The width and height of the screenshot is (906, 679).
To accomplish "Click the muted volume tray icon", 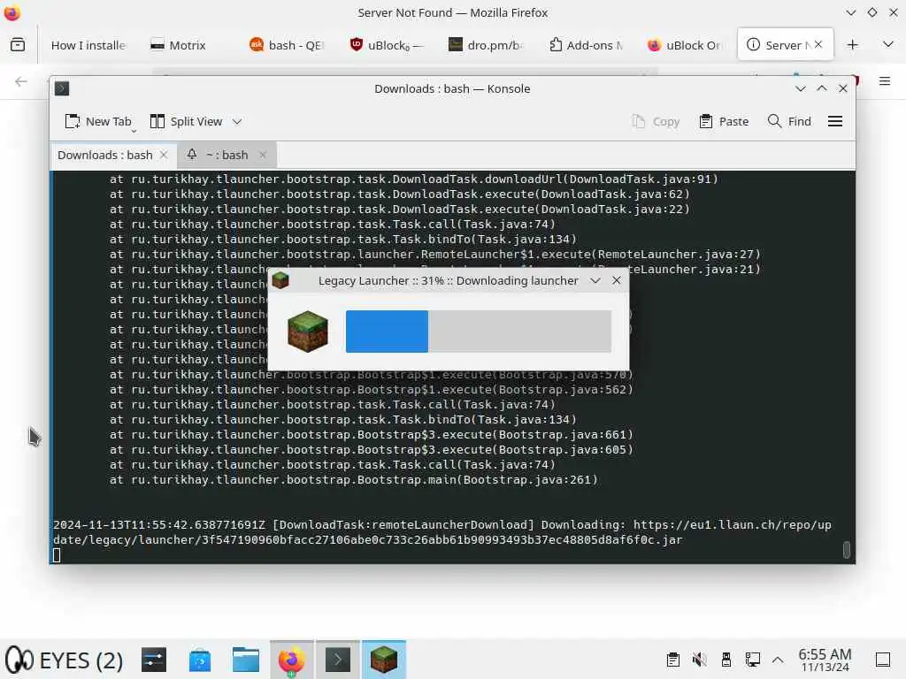I will [x=699, y=660].
